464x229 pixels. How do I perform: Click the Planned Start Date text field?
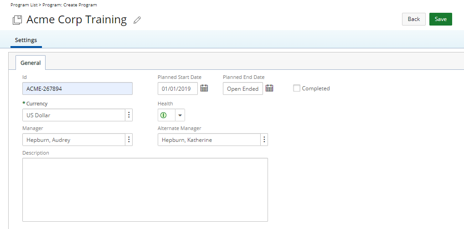(178, 88)
